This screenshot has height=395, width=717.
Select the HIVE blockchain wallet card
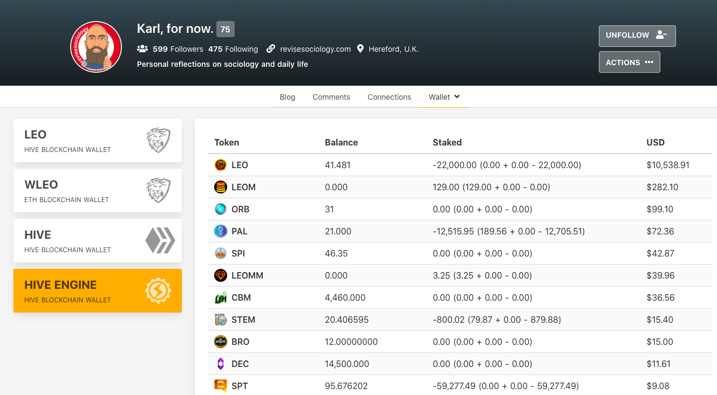98,241
